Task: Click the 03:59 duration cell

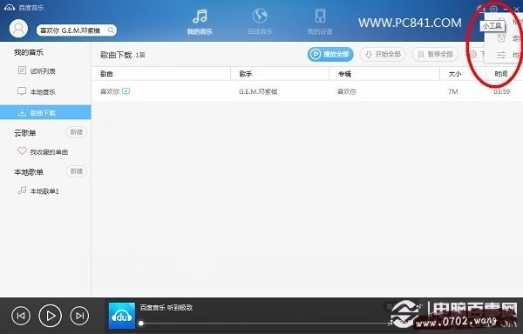Action: [502, 91]
